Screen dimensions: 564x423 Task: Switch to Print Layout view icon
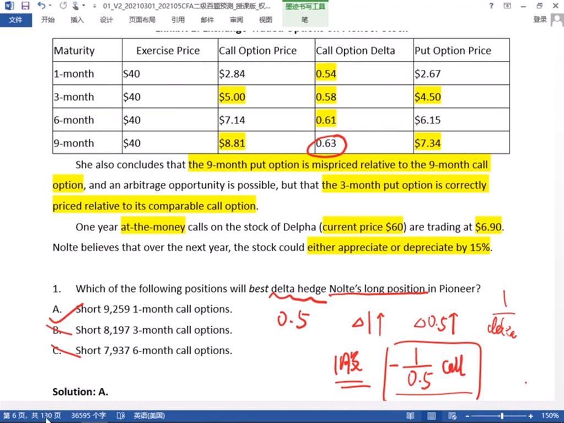tap(432, 416)
